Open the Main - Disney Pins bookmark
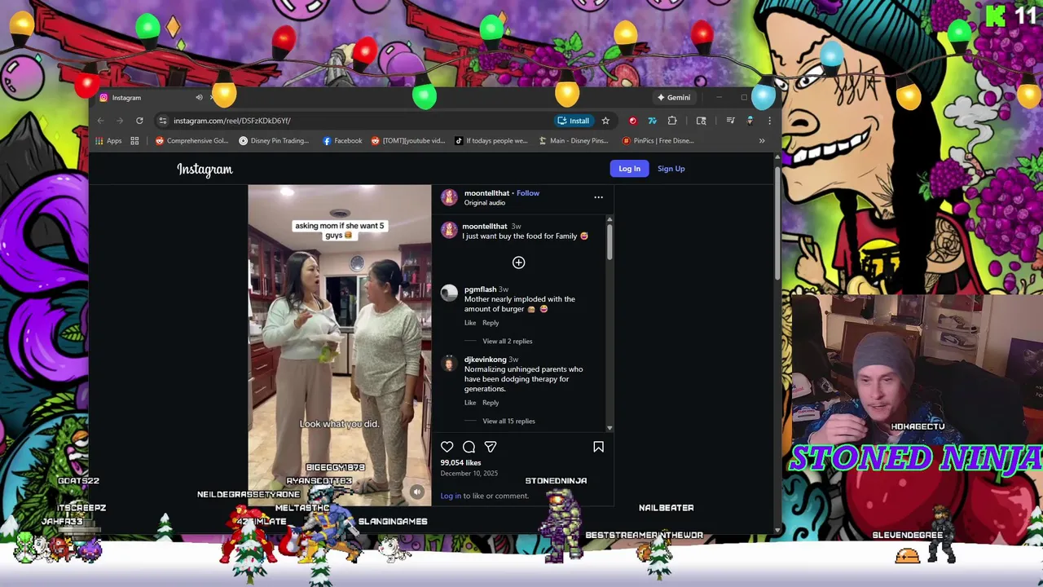Image resolution: width=1043 pixels, height=587 pixels. click(x=574, y=141)
